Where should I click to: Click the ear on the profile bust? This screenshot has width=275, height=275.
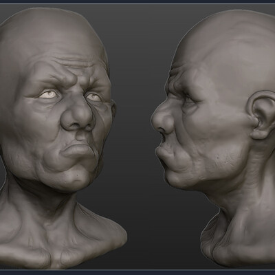(261, 115)
